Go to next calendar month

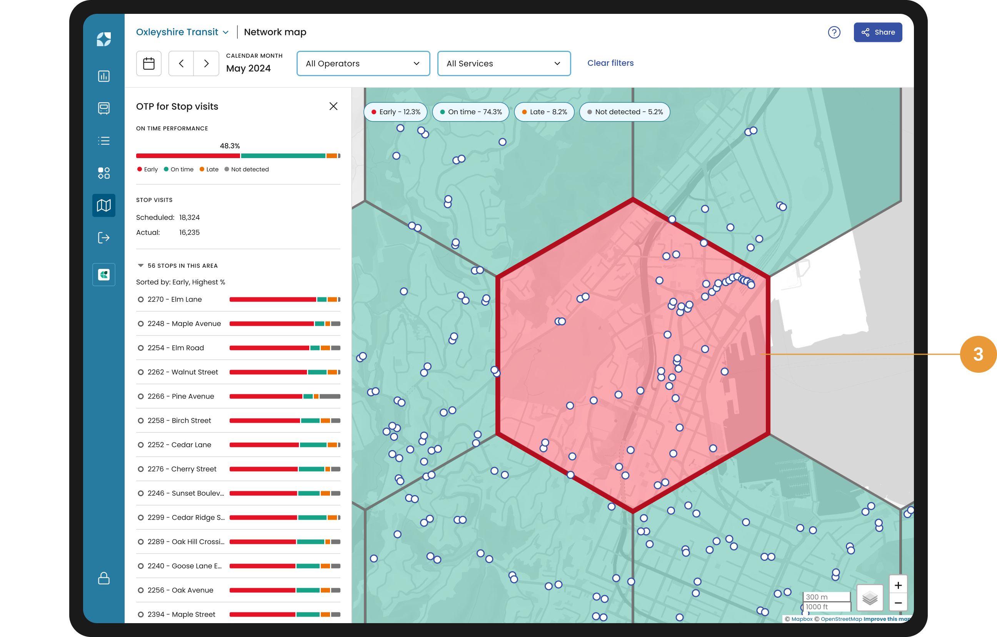(x=206, y=63)
